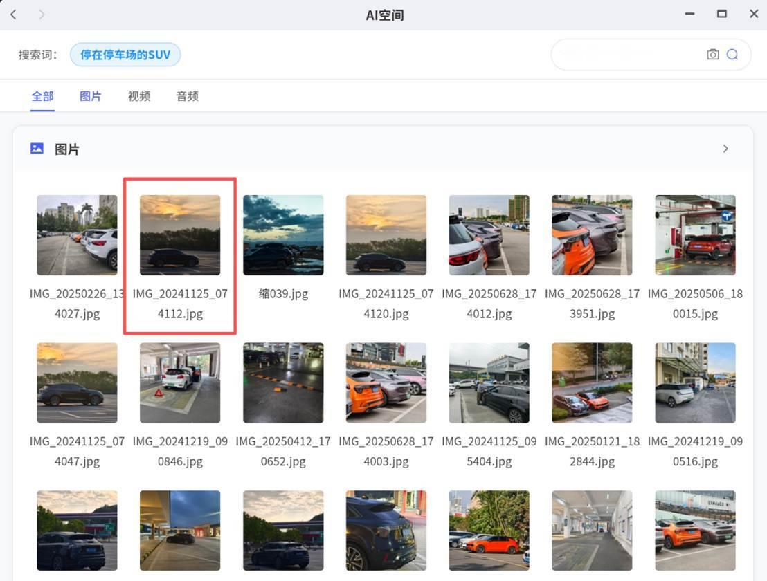The image size is (767, 581).
Task: Open thumbnail IMG_20250226_134027.jpg
Action: tap(78, 235)
